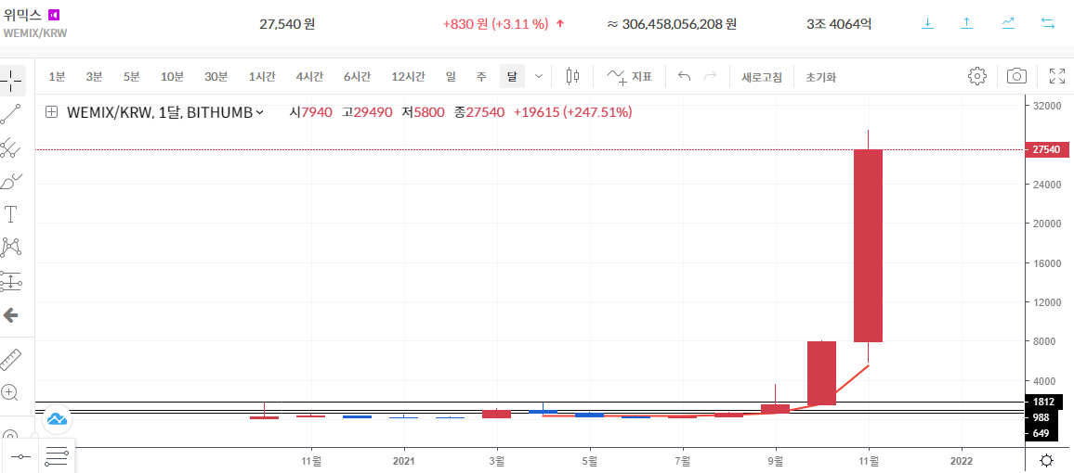Click the large red November candle
The height and width of the screenshot is (473, 1074).
[x=868, y=246]
